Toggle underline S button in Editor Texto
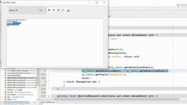 click(58, 10)
